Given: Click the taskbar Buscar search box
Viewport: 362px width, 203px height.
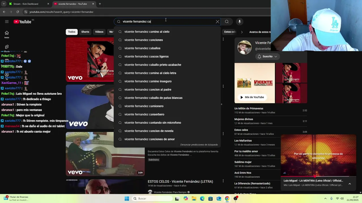Looking at the screenshot, I should 152,198.
